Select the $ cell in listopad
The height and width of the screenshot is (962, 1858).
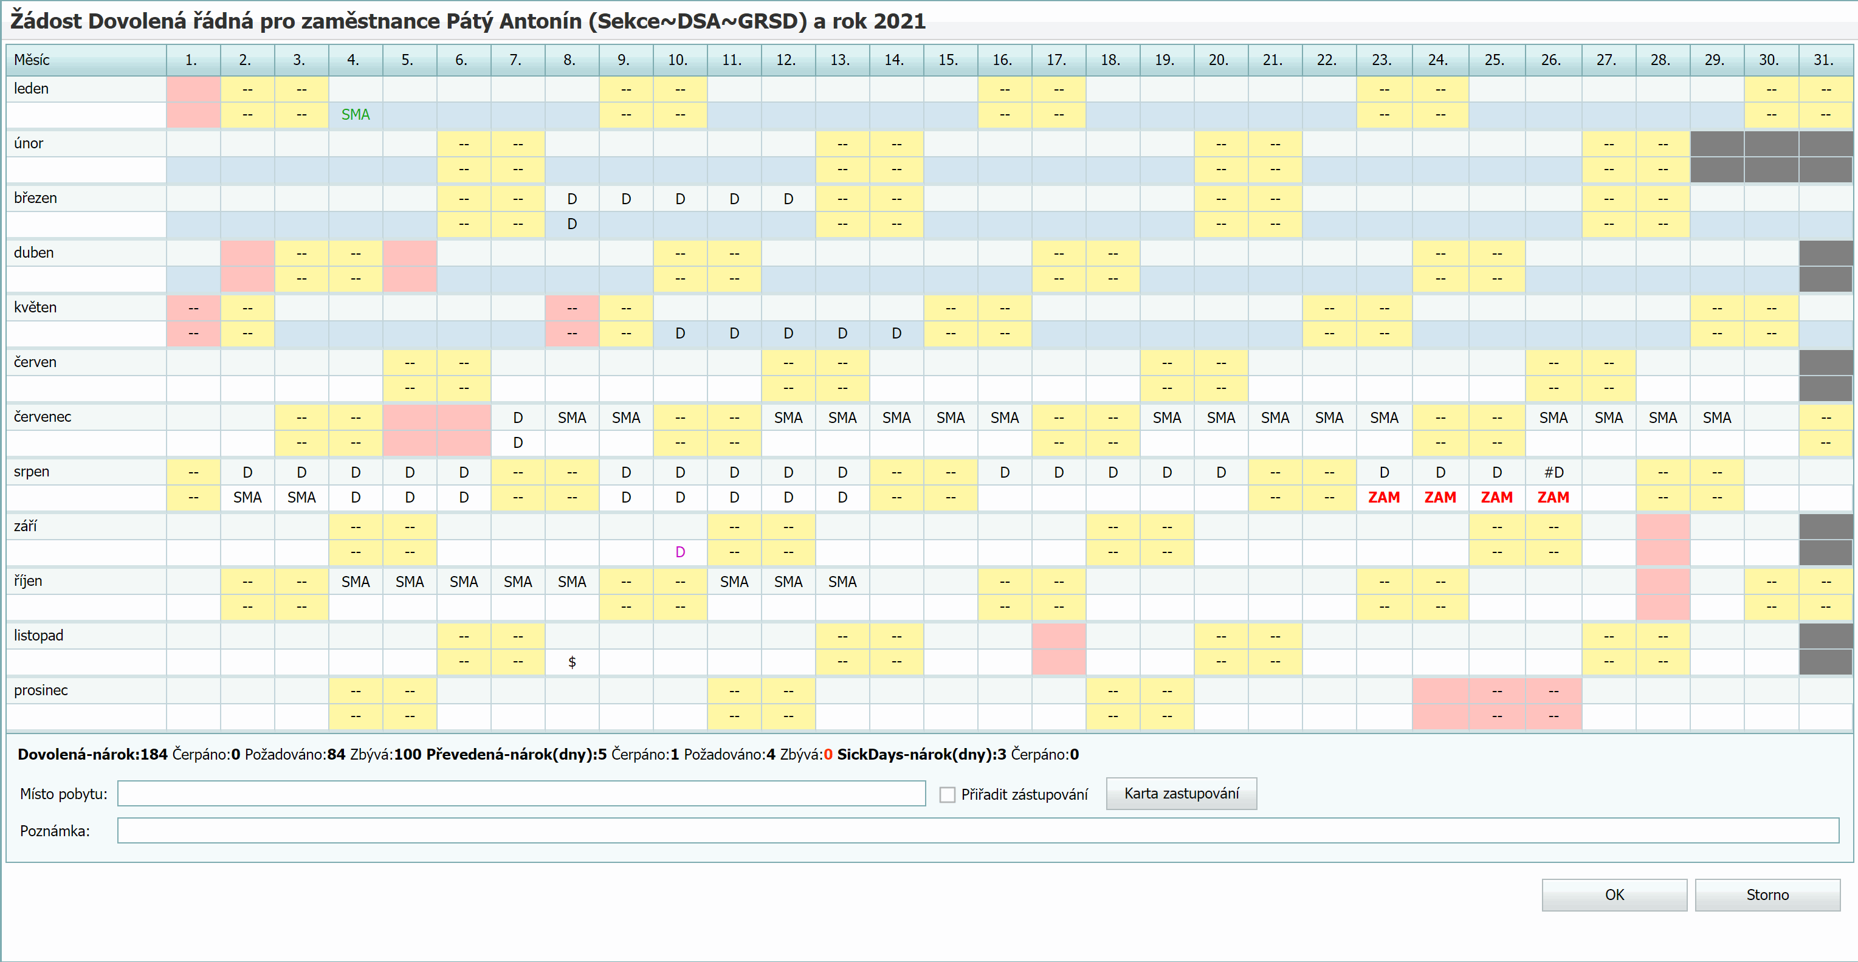click(x=572, y=662)
